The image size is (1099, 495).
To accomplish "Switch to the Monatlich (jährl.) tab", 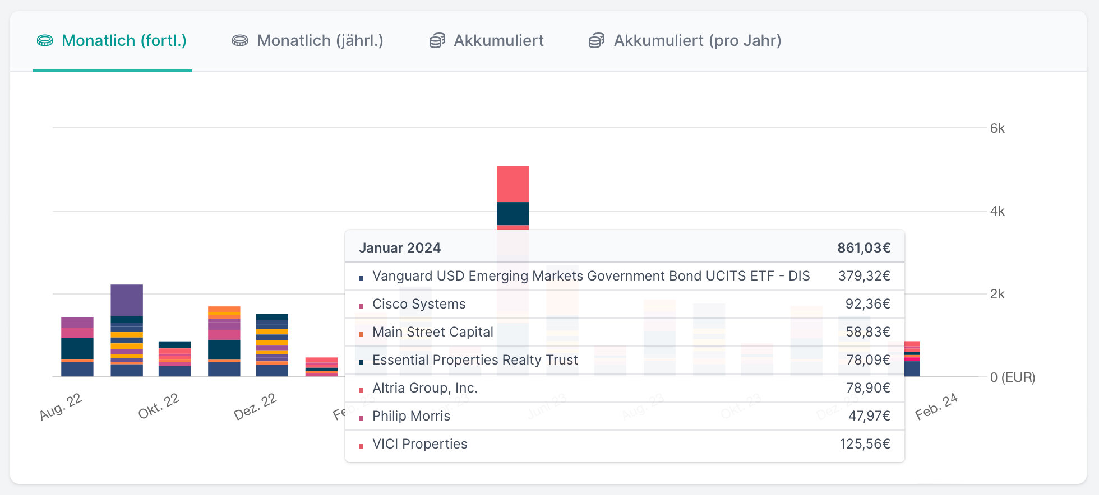I will pos(320,41).
